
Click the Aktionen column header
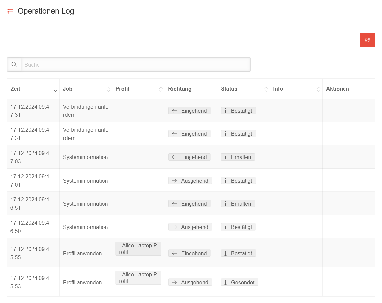tap(337, 89)
